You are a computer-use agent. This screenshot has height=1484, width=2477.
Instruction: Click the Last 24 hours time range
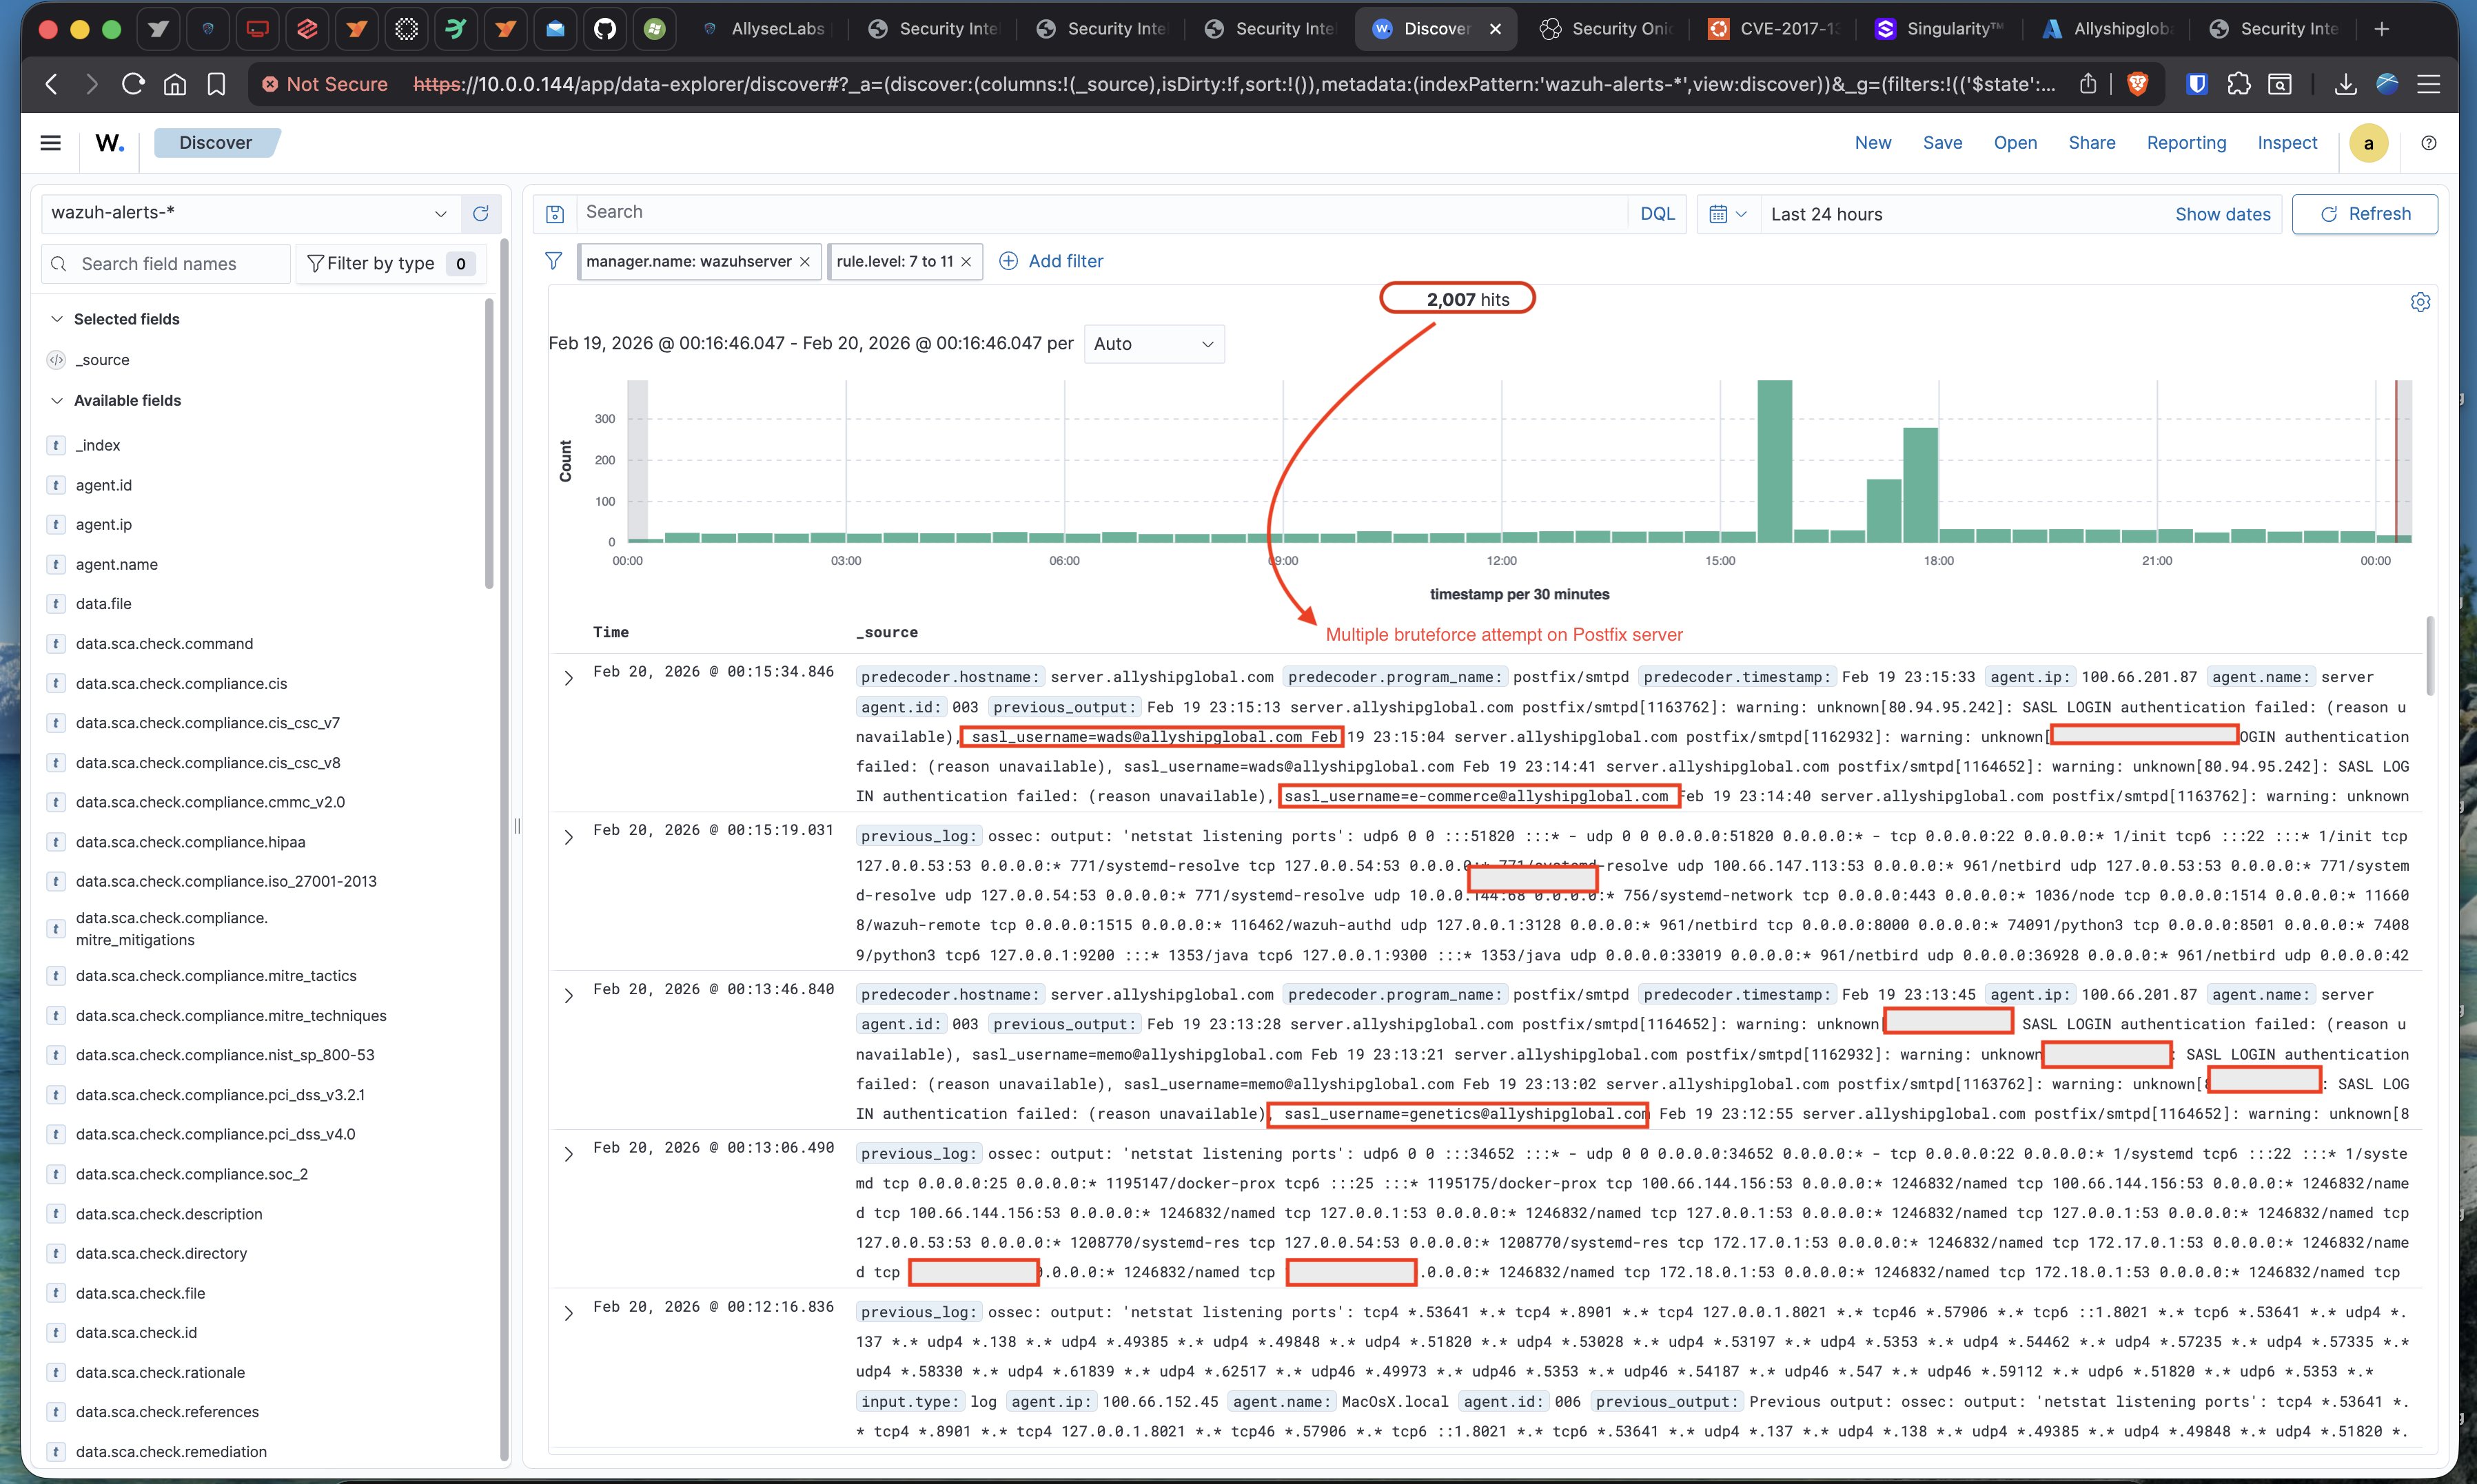point(1826,214)
